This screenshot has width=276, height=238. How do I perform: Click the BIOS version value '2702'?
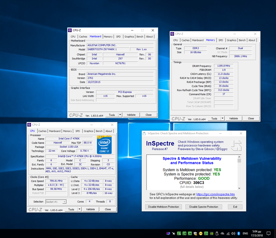coord(120,78)
